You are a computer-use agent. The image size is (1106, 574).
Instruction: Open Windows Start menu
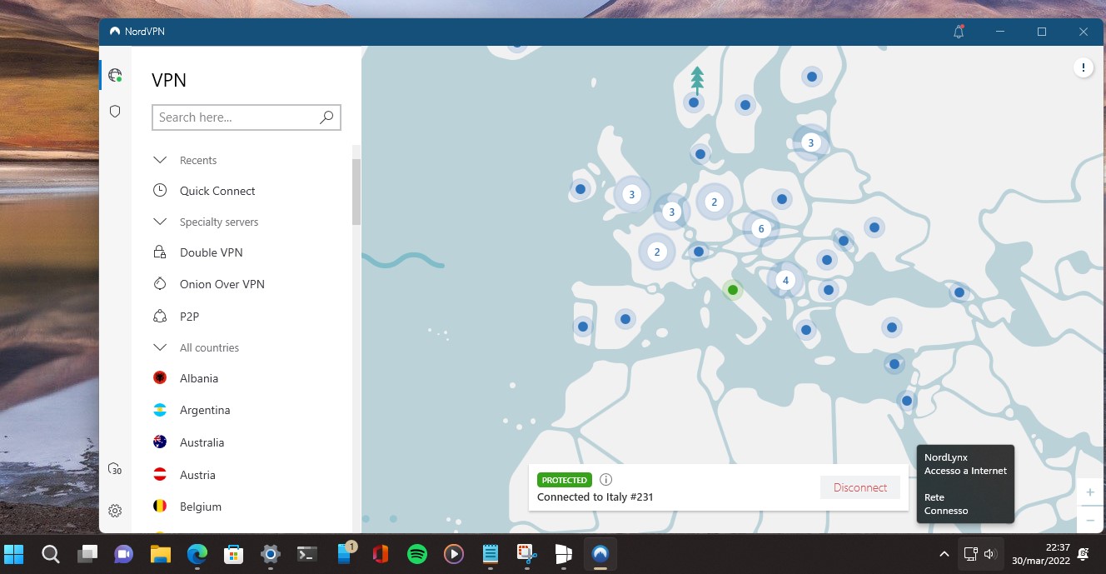(x=14, y=554)
